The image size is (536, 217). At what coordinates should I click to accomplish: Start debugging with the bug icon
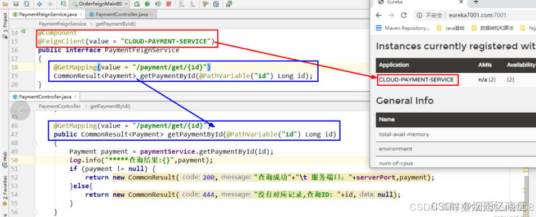click(x=148, y=4)
